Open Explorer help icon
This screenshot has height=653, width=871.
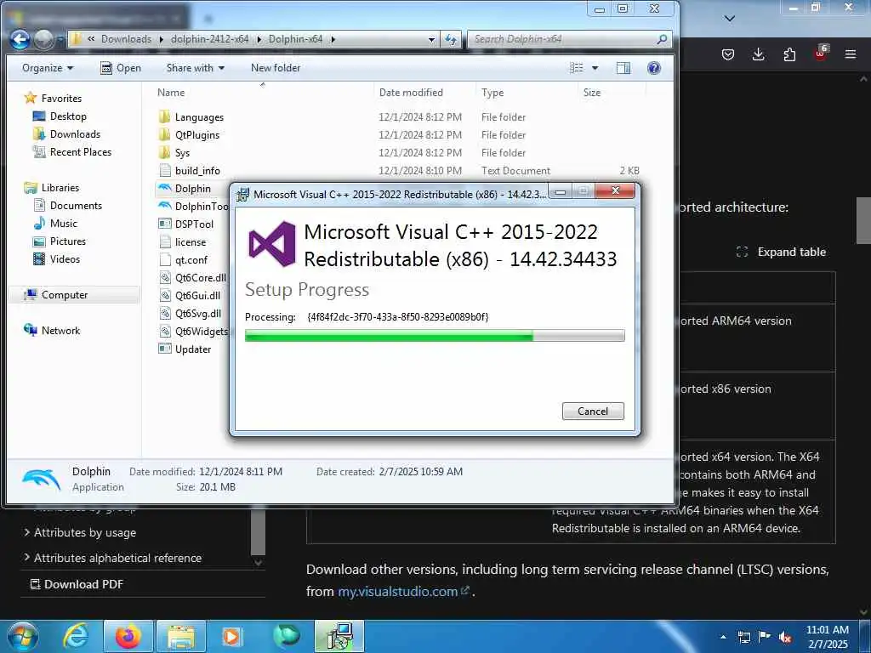click(x=654, y=68)
